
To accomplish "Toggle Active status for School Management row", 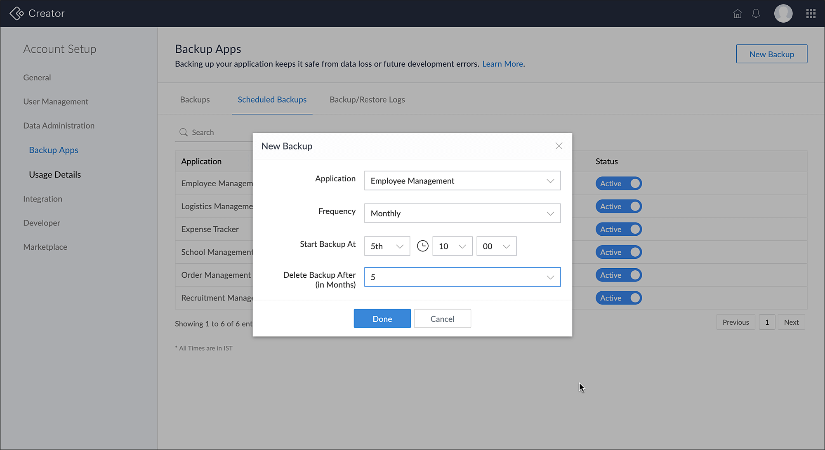I will pos(618,252).
